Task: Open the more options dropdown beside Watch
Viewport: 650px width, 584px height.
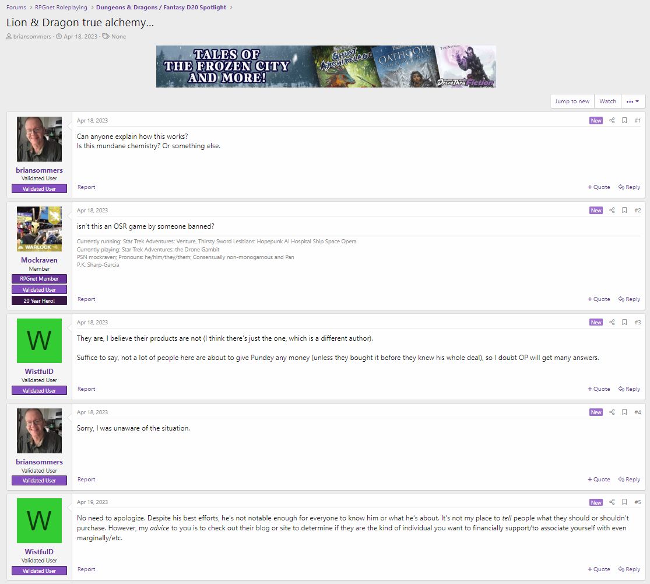Action: (x=633, y=101)
